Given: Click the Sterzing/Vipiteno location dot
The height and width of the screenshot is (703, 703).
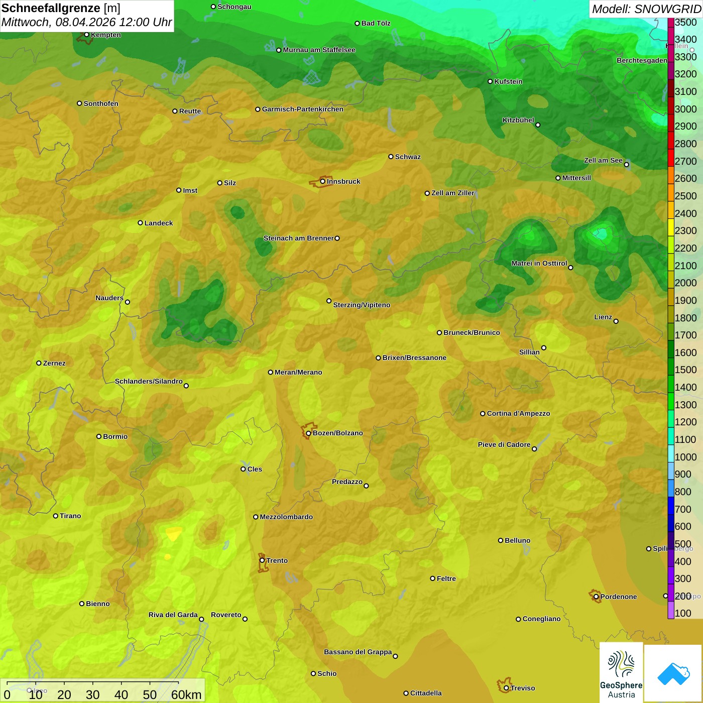Looking at the screenshot, I should point(329,301).
